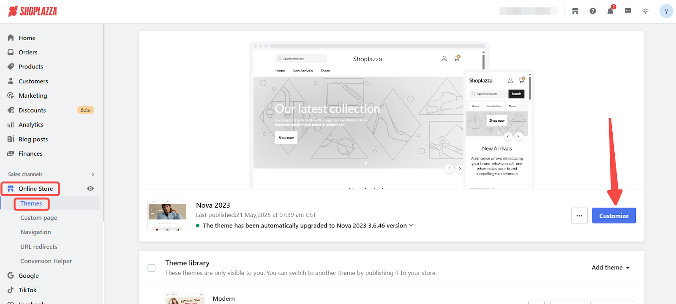Image resolution: width=676 pixels, height=304 pixels.
Task: Click Shop now in desktop theme preview
Action: click(286, 137)
